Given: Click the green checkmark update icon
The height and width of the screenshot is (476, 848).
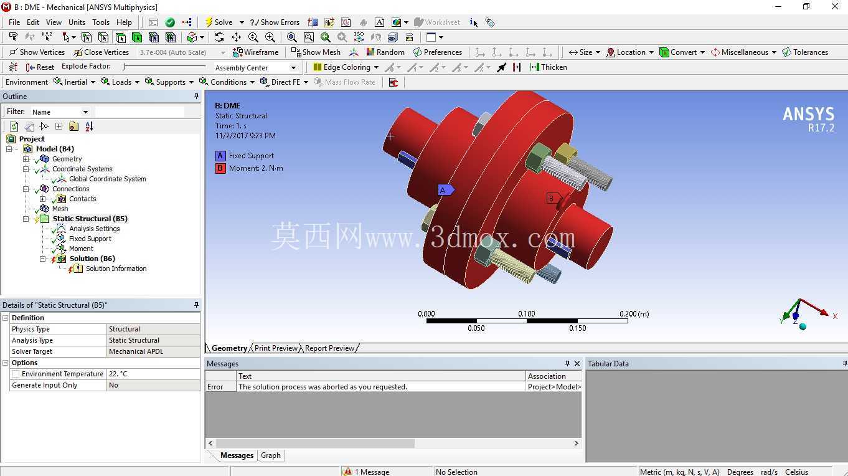Looking at the screenshot, I should point(170,22).
